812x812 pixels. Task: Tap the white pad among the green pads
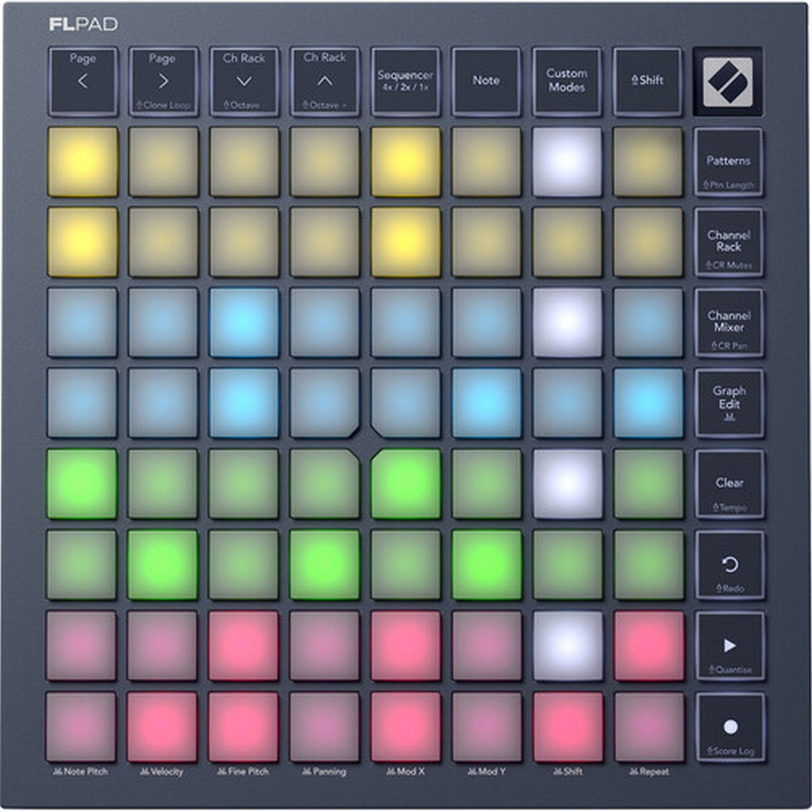(x=568, y=484)
